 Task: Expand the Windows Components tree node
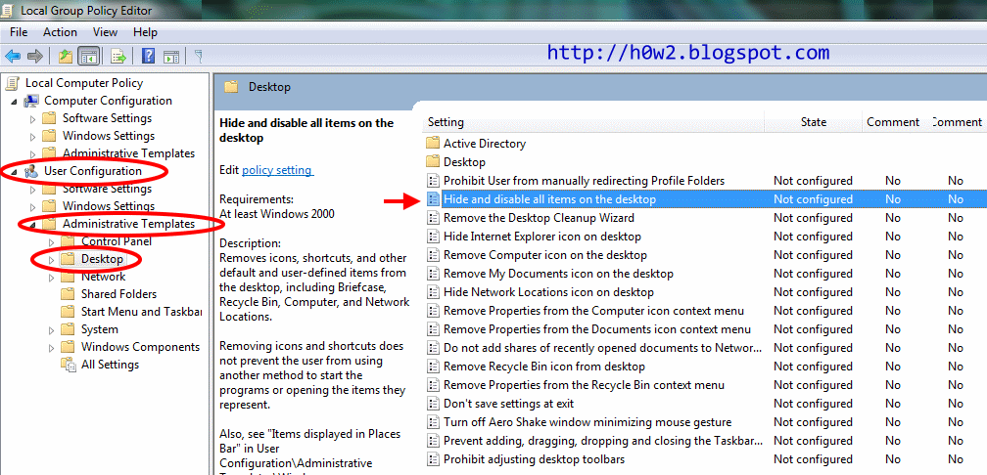52,347
